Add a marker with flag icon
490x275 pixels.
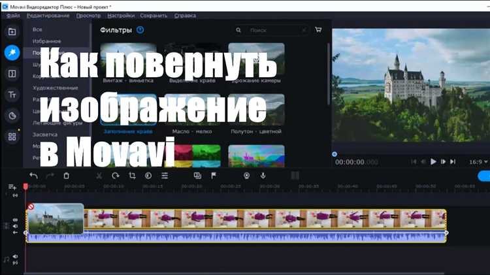coord(214,176)
